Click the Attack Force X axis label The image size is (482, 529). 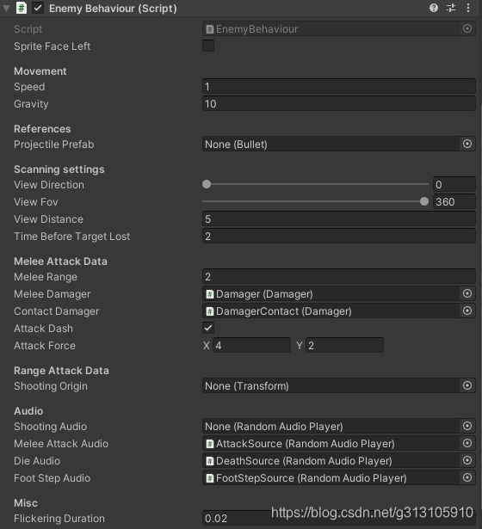point(207,346)
